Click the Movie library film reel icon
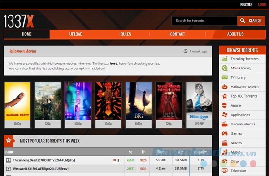This screenshot has height=176, width=269. (225, 68)
